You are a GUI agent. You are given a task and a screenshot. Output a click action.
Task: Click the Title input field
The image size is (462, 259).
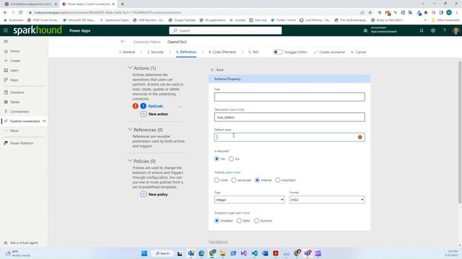289,97
